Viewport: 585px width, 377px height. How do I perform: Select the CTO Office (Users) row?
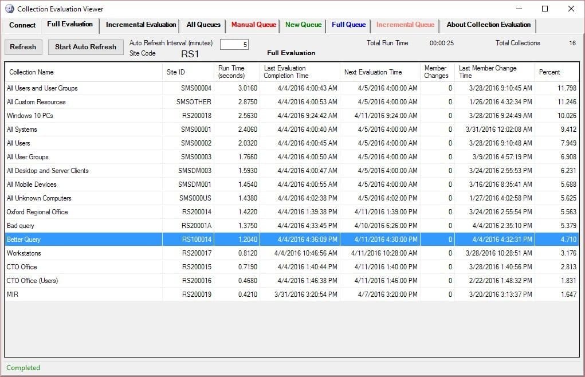[x=292, y=281]
